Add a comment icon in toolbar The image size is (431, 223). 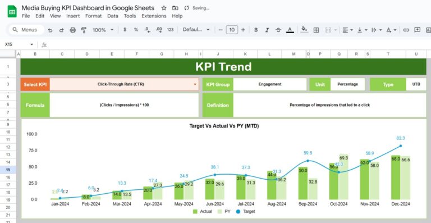pyautogui.click(x=418, y=30)
